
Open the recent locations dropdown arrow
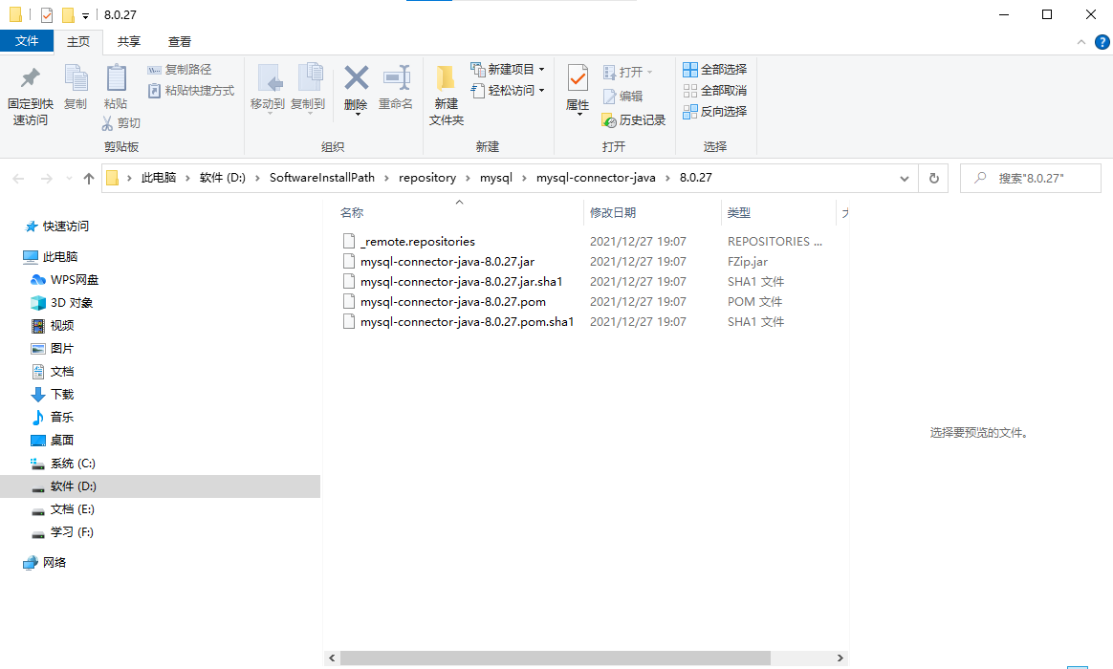click(69, 179)
